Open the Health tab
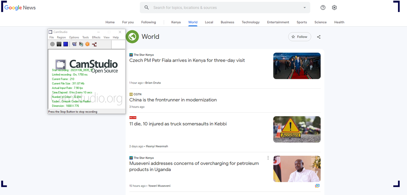This screenshot has width=407, height=195. (x=339, y=22)
